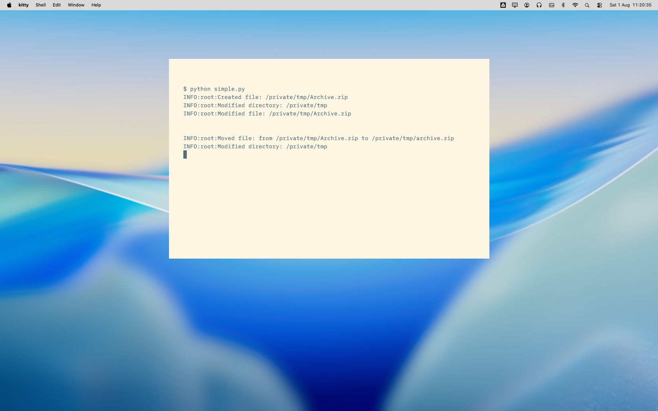Viewport: 658px width, 411px height.
Task: Open the Edit menu
Action: (57, 5)
